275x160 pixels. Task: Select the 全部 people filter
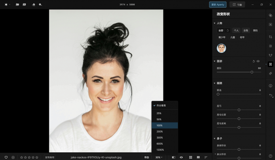click(x=221, y=30)
